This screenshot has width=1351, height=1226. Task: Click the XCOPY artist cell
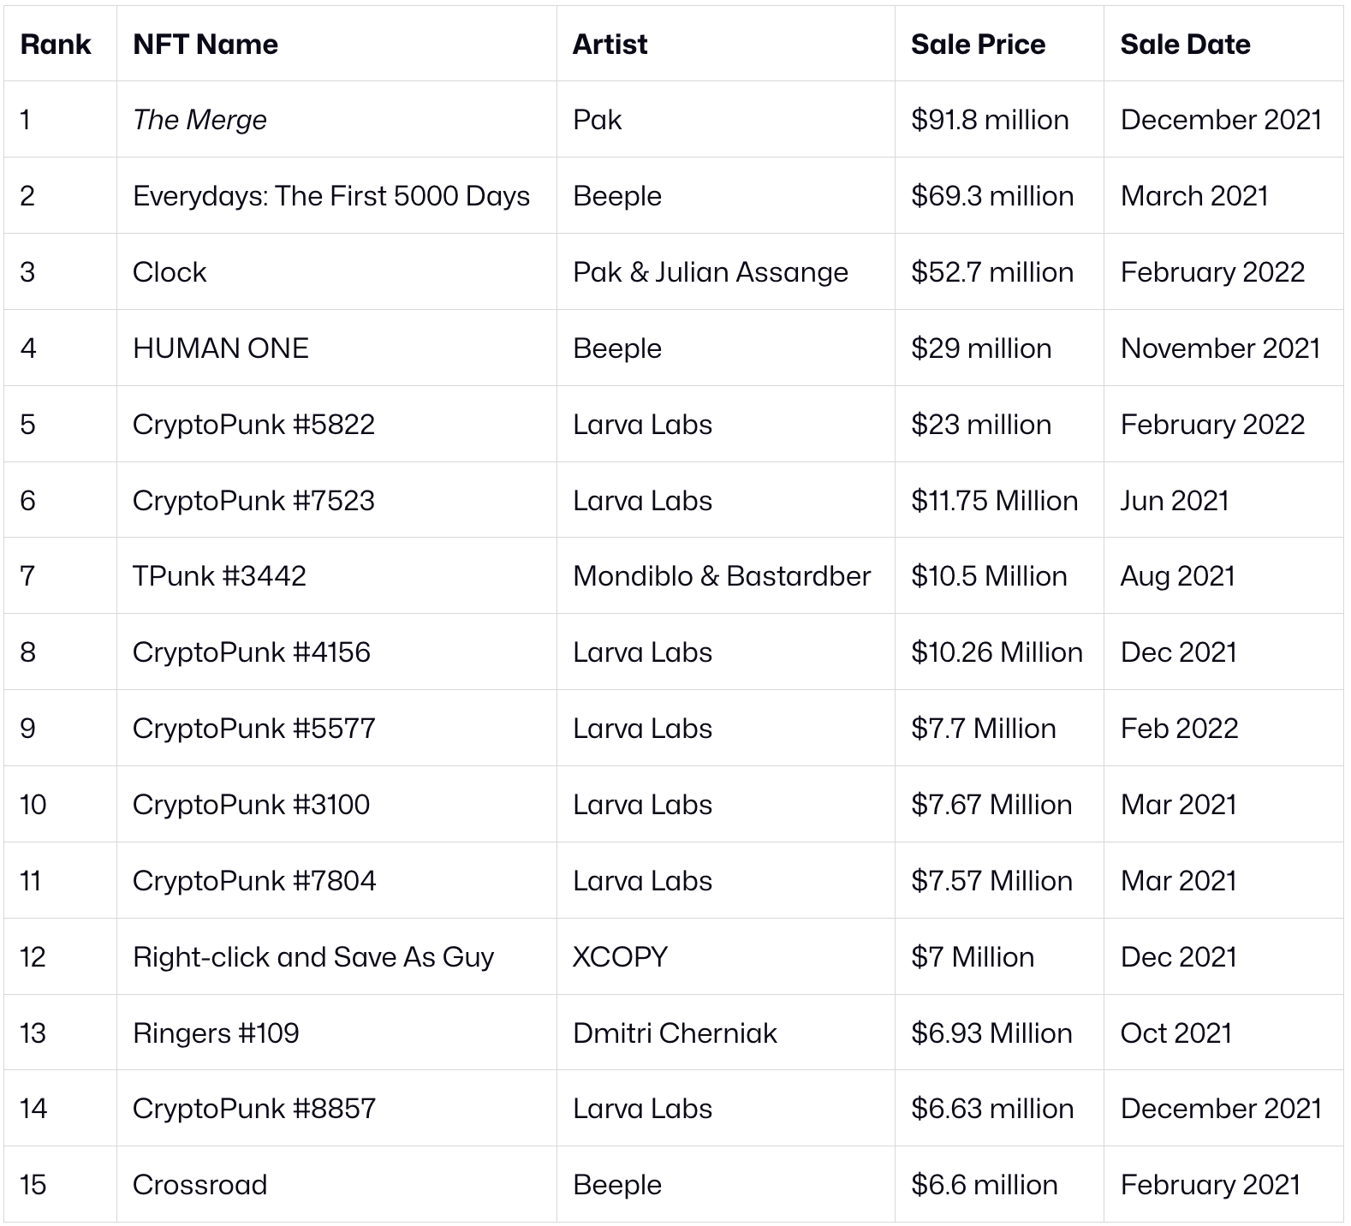coord(620,957)
